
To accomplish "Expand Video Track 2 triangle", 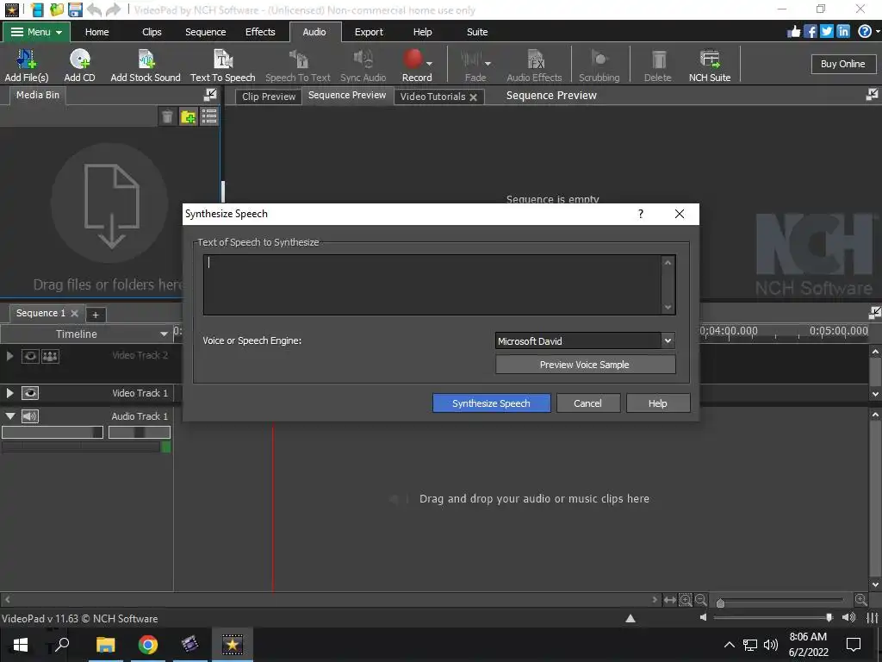I will [x=9, y=356].
